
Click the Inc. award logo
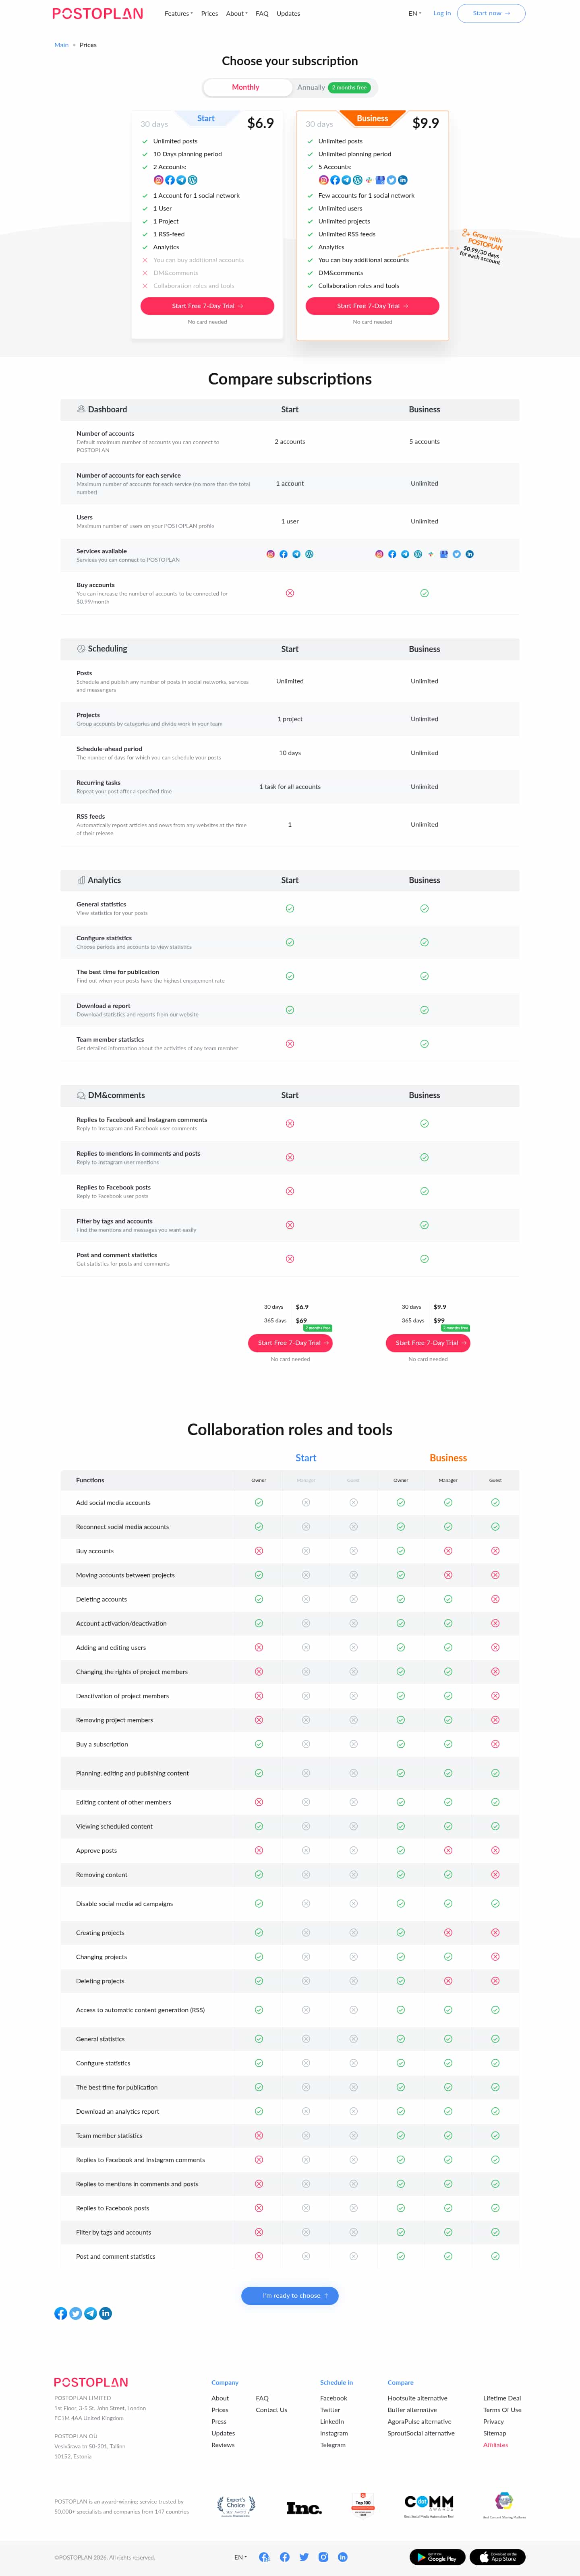click(x=304, y=2507)
